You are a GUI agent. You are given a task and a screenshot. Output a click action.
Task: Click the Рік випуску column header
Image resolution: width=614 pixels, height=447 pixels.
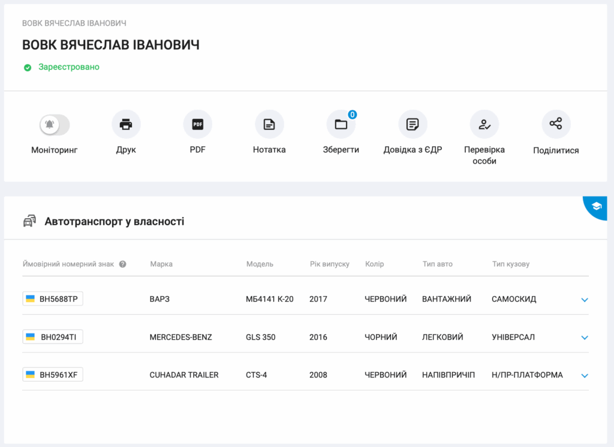[329, 264]
